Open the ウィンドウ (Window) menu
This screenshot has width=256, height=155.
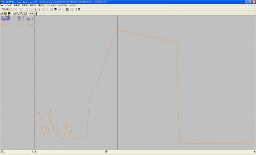62,6
